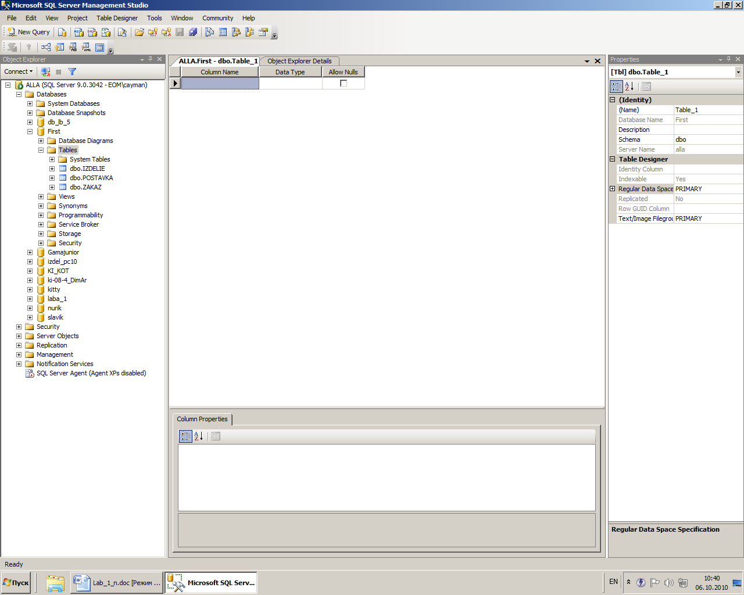Click the Schema value dbo in Properties

click(708, 139)
